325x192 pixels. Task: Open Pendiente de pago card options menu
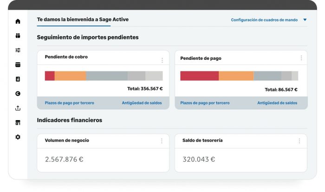pyautogui.click(x=301, y=58)
